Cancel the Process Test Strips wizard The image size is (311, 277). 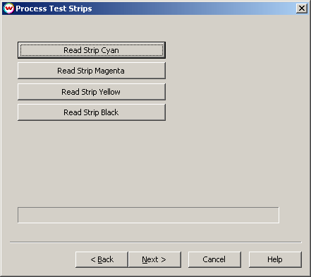tap(214, 259)
